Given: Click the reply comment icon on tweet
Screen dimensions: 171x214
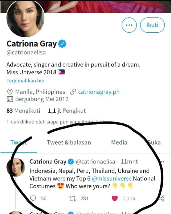Looking at the screenshot, I should (33, 198).
